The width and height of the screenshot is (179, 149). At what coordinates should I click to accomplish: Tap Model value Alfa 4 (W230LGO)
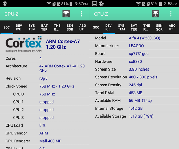144,38
